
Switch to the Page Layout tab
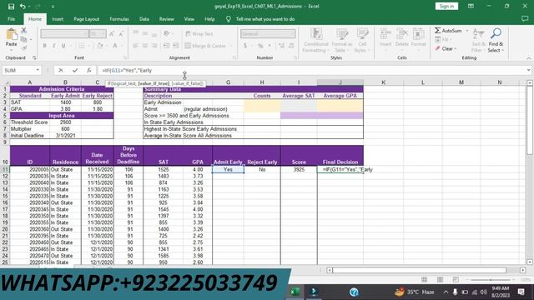(87, 19)
